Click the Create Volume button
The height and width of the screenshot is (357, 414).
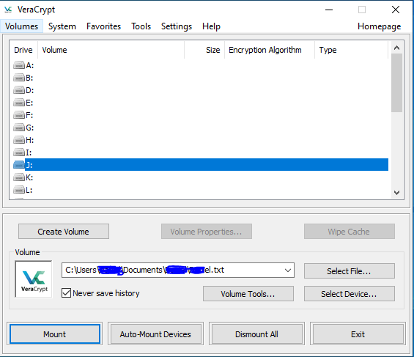coord(64,232)
